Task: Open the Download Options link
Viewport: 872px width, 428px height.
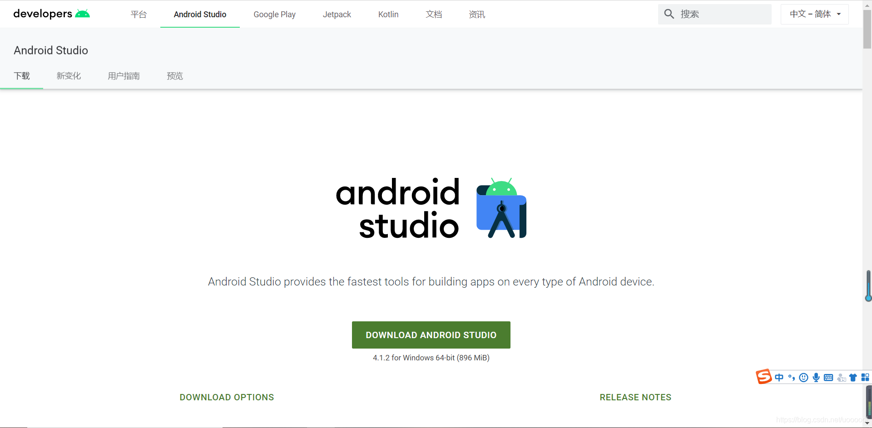Action: (x=227, y=397)
